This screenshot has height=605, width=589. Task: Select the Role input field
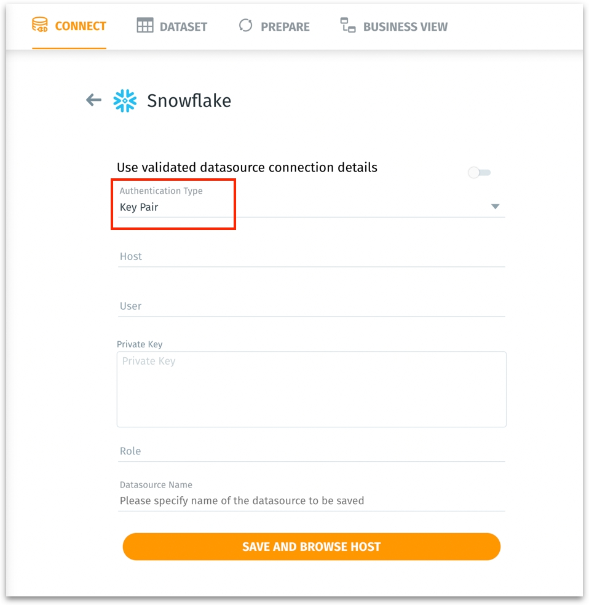311,451
